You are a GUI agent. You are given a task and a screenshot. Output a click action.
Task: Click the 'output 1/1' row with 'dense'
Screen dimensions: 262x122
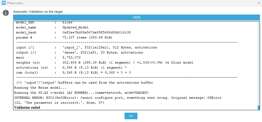tap(79, 53)
